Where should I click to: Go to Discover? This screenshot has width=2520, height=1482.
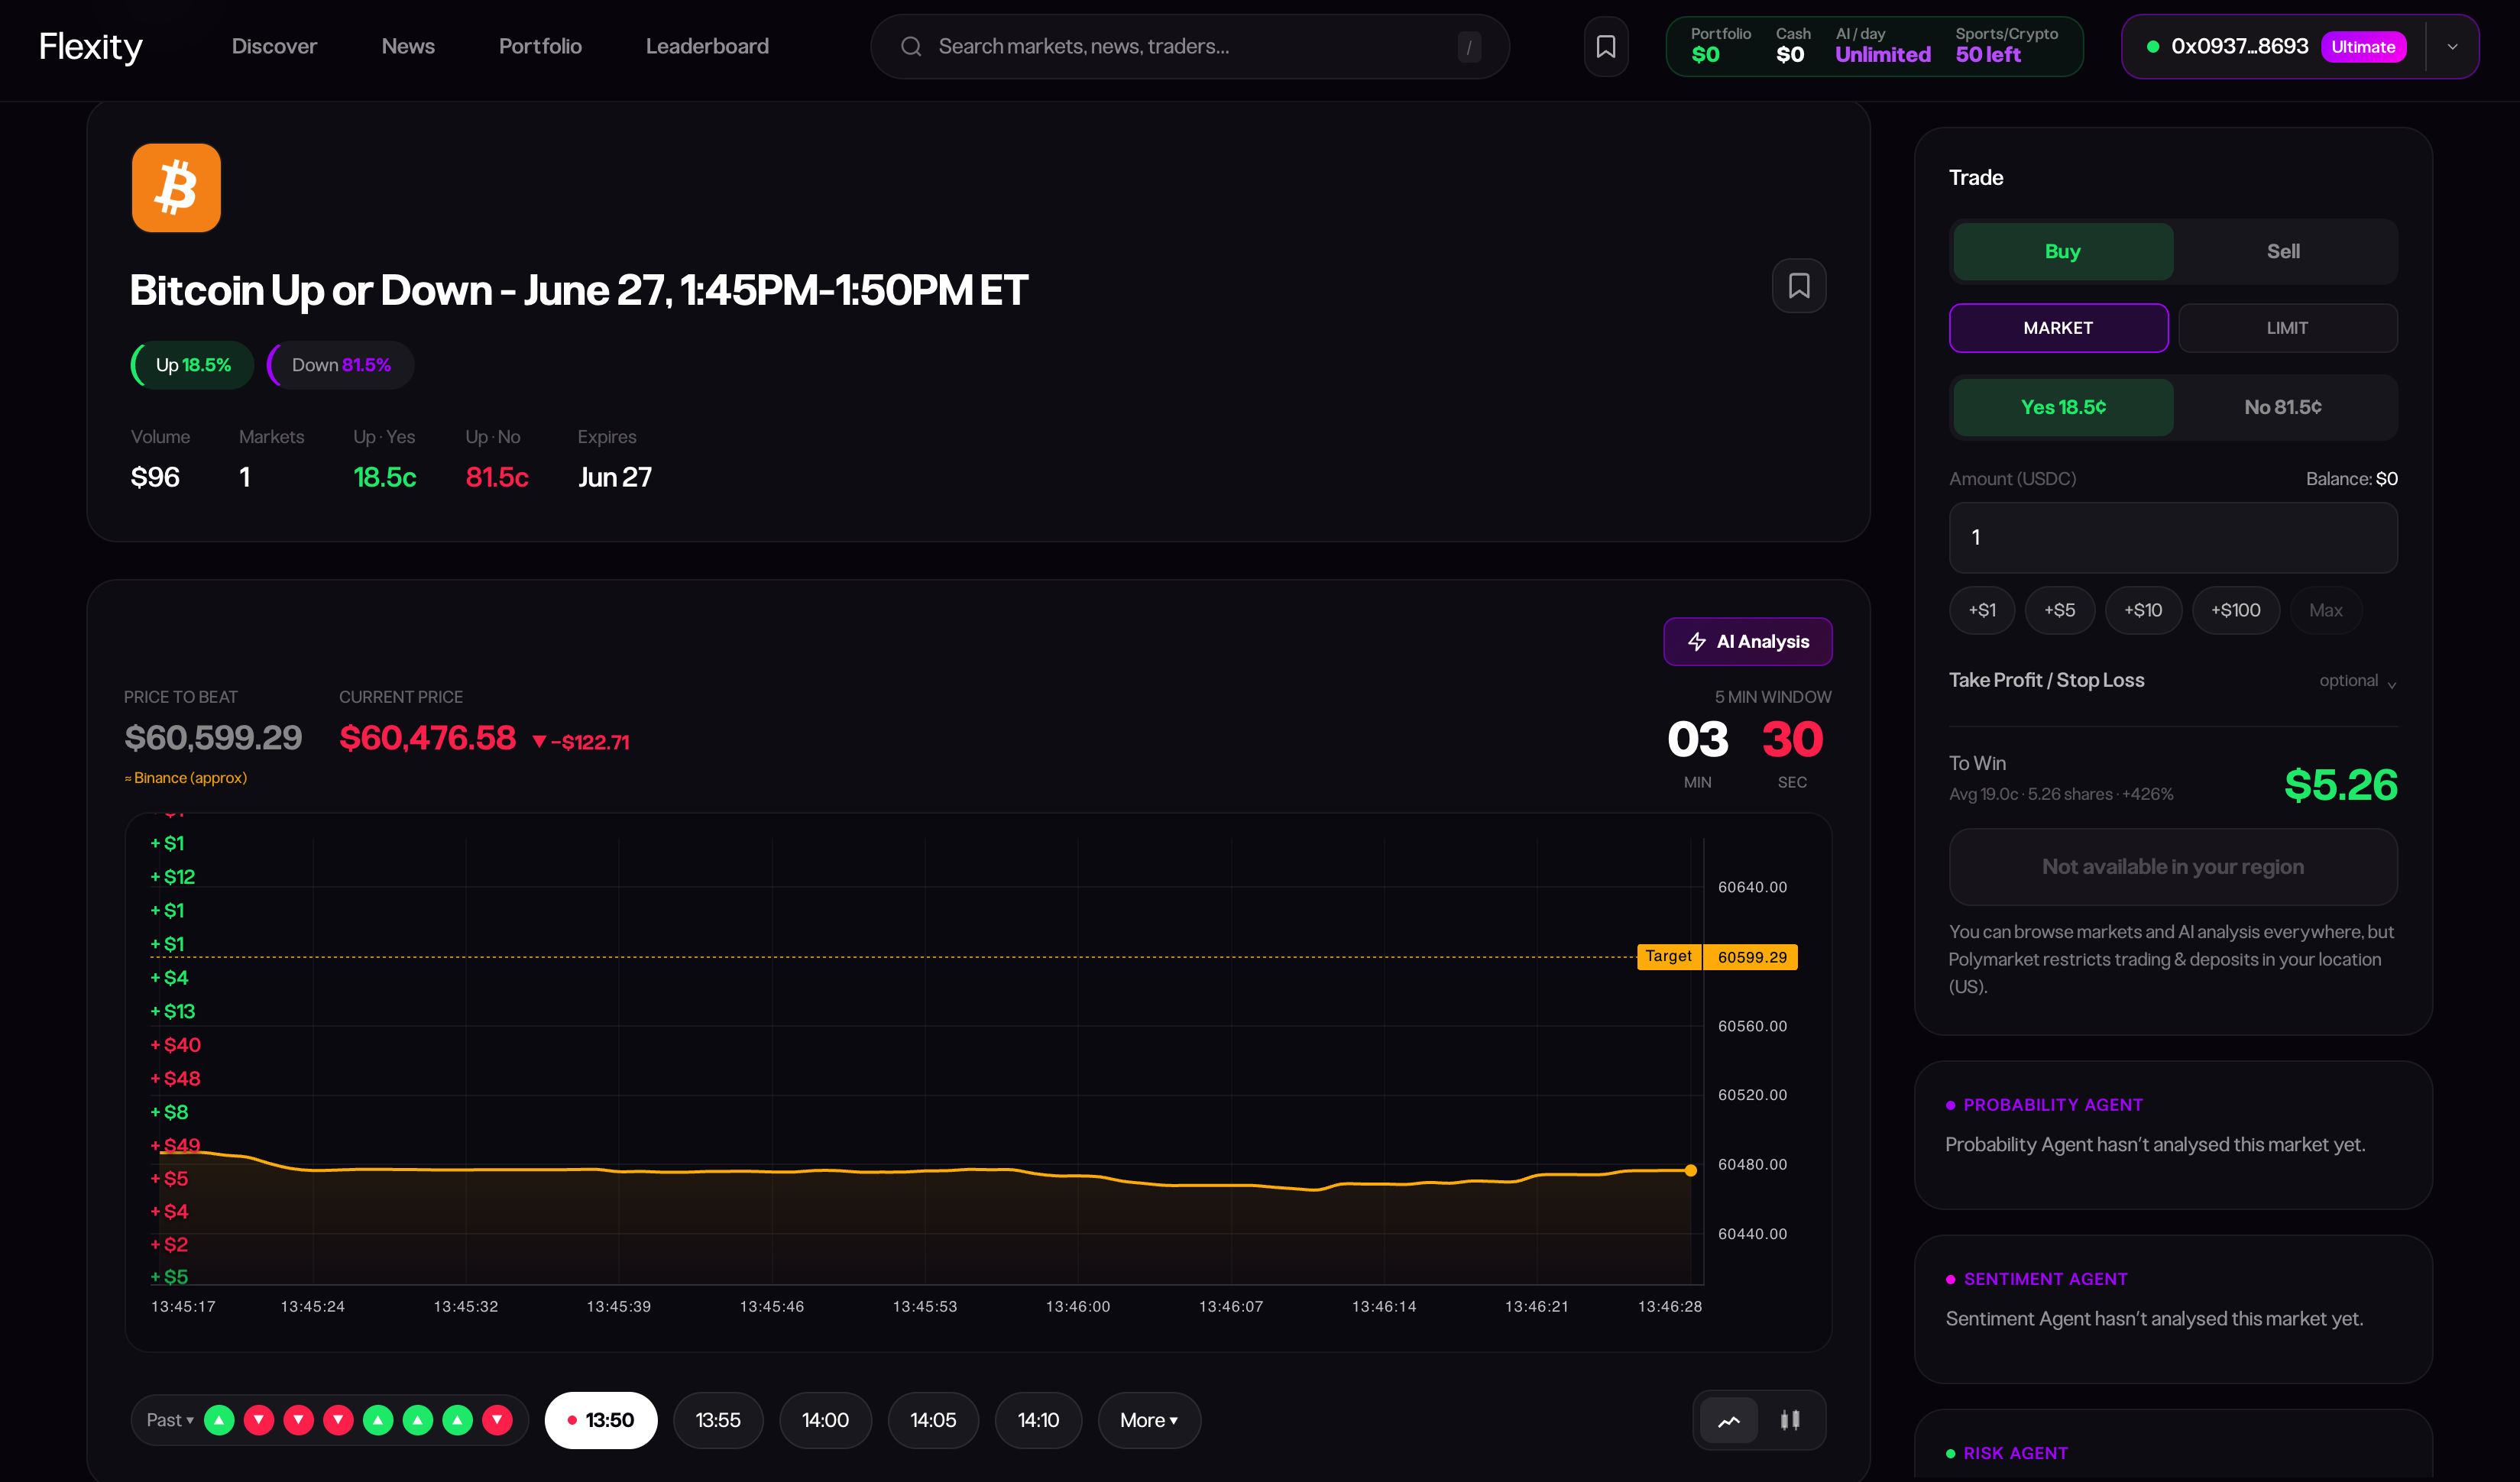point(274,46)
